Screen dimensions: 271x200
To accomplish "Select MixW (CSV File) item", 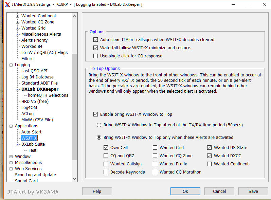I will coord(37,120).
